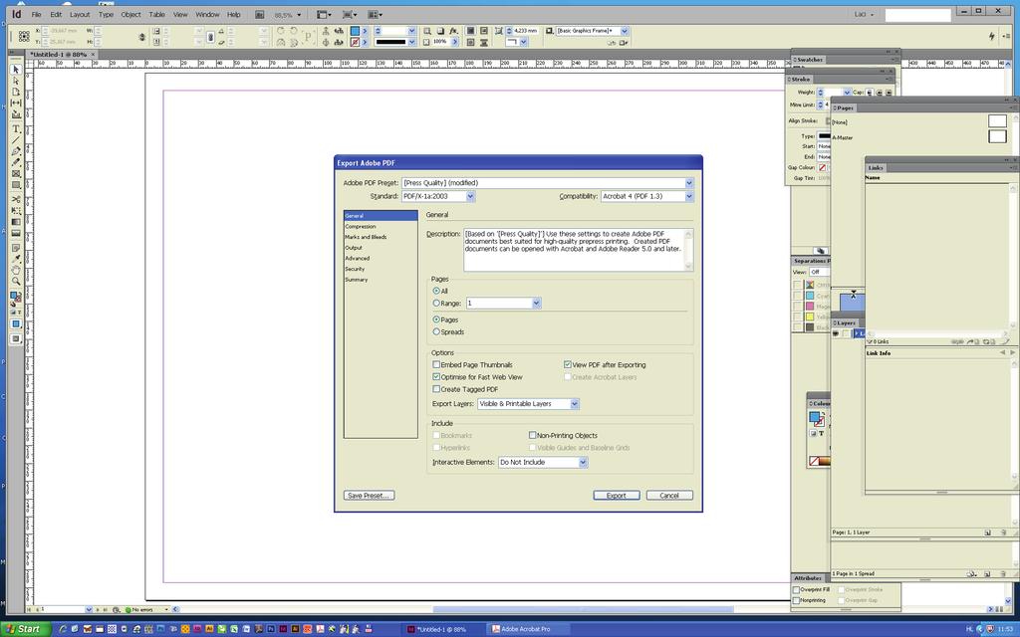1020x637 pixels.
Task: Open the page Range dropdown
Action: click(537, 303)
